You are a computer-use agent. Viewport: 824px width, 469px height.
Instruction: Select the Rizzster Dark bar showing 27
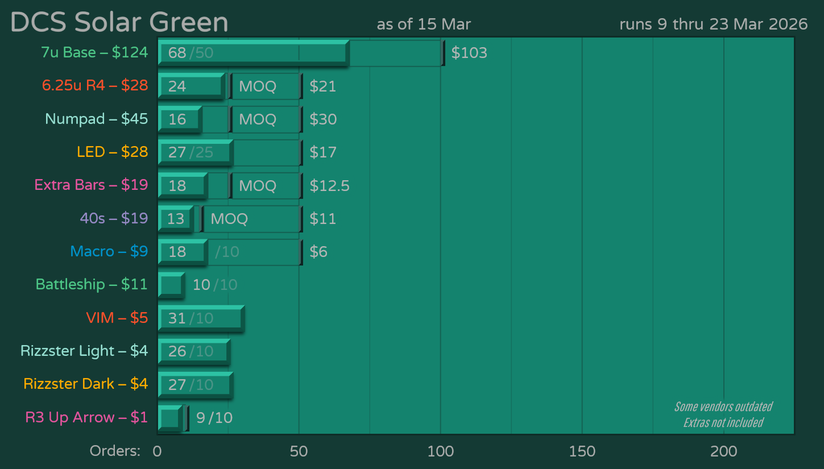(196, 385)
